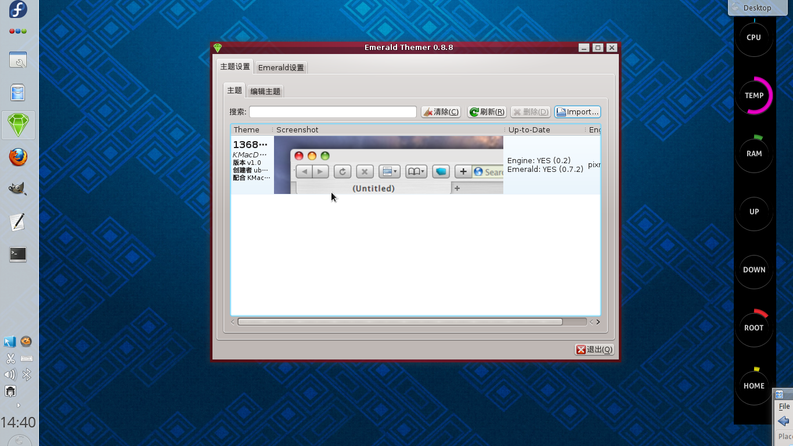
Task: Click the 'Engine: YES (0.2)' text
Action: (x=539, y=160)
